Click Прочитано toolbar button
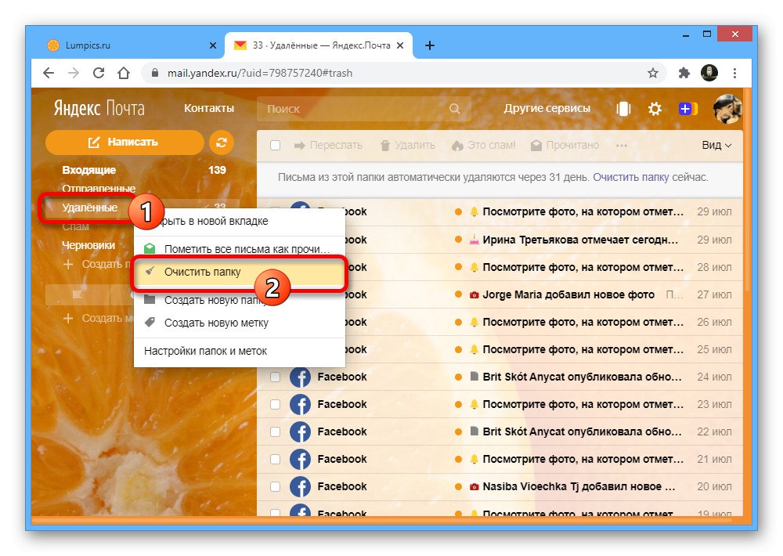Image resolution: width=783 pixels, height=556 pixels. point(565,146)
